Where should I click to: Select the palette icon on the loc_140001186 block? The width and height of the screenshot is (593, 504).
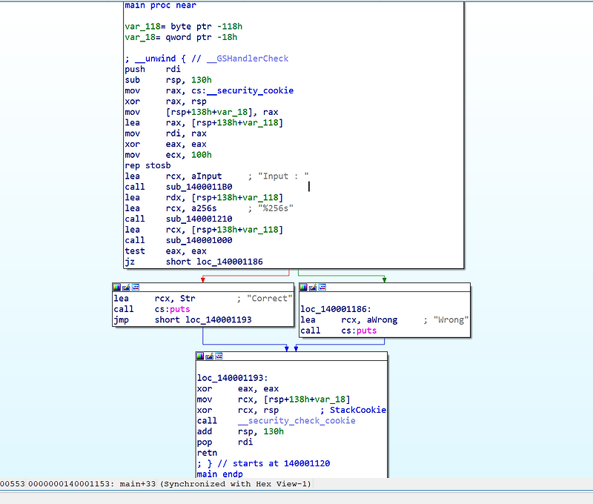[x=303, y=288]
